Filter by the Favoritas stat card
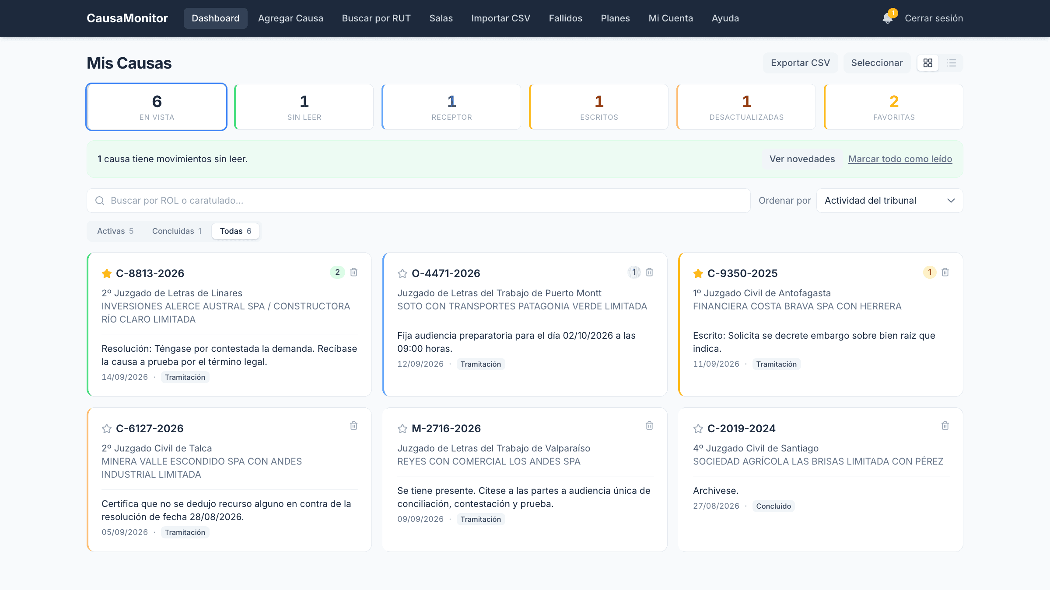The width and height of the screenshot is (1050, 590). [x=894, y=107]
